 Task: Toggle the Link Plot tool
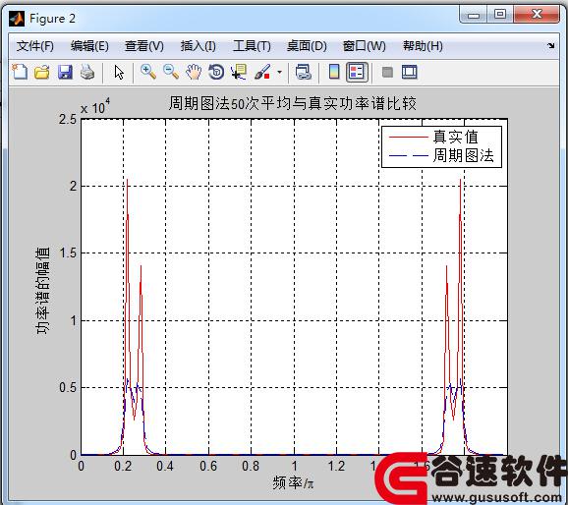coord(304,72)
